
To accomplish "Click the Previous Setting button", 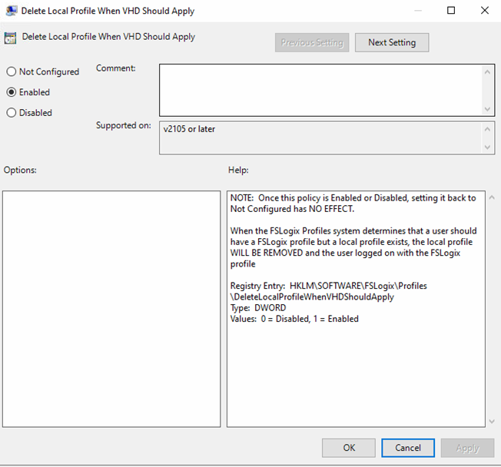I will 312,42.
